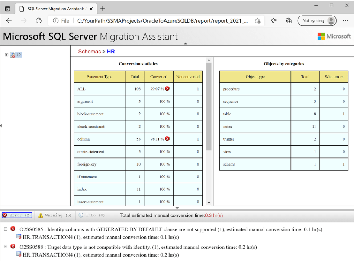Switch to the Warning (5) tab
360x261 pixels.
pos(55,215)
